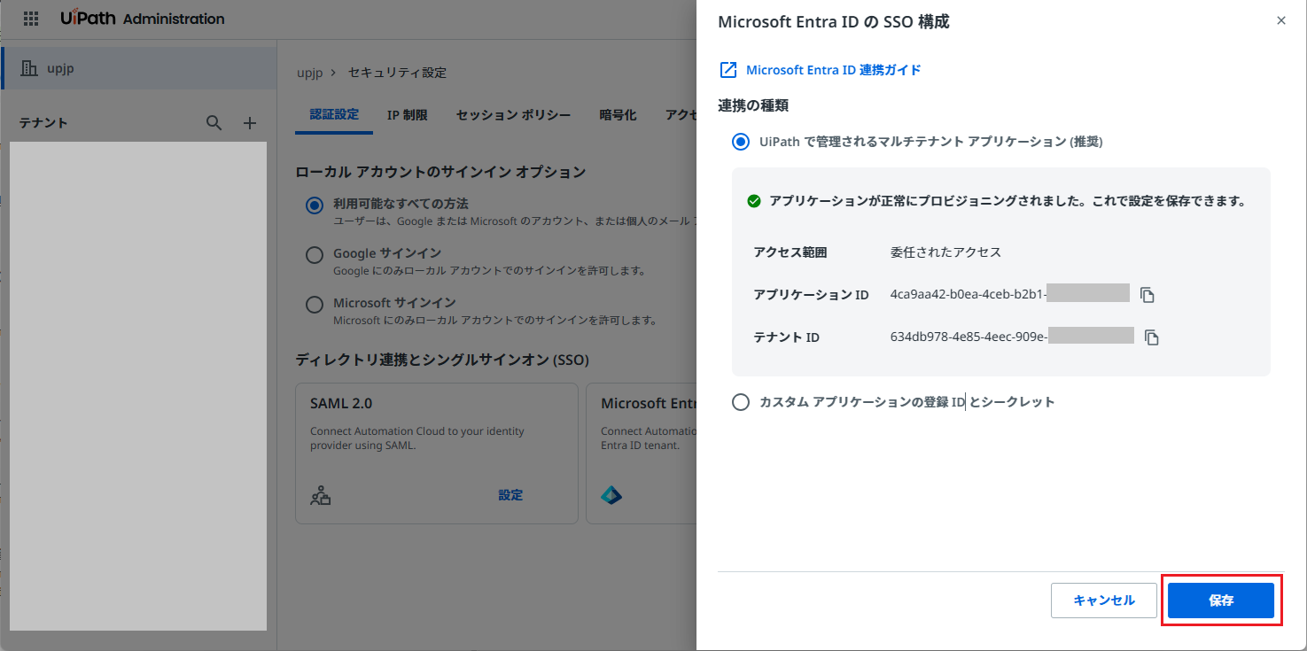Click the テナント ID label
Image resolution: width=1307 pixels, height=651 pixels.
[786, 337]
